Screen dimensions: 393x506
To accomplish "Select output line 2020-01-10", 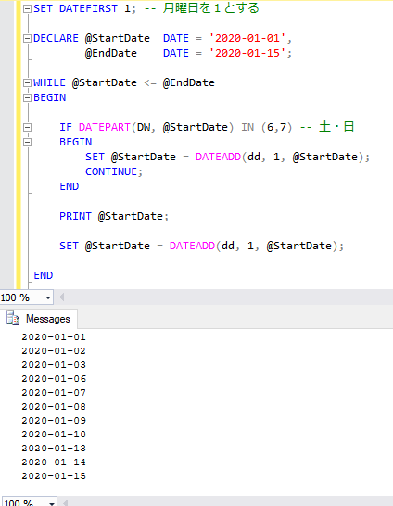I will pos(54,434).
